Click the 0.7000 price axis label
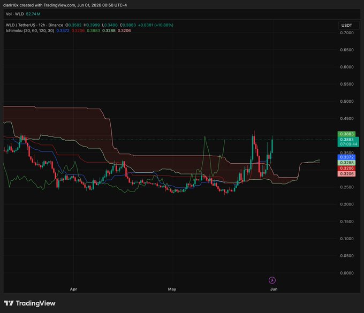 [347, 33]
